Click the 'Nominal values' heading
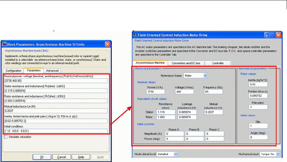 (x=146, y=82)
